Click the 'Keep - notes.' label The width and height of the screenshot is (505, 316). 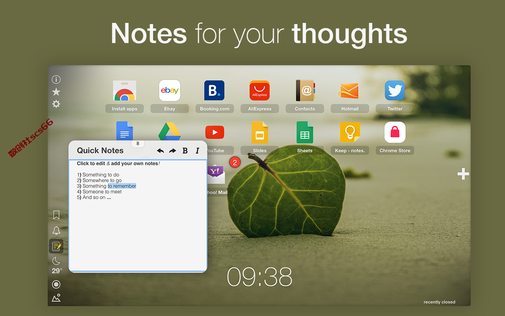(x=350, y=150)
